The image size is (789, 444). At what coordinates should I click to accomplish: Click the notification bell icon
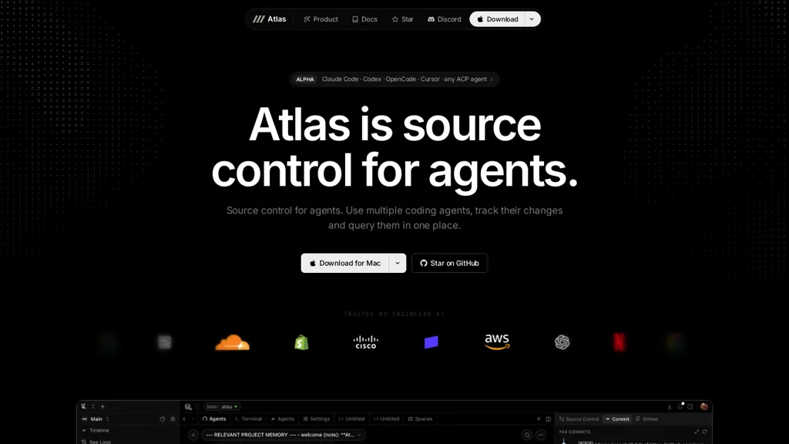point(680,406)
